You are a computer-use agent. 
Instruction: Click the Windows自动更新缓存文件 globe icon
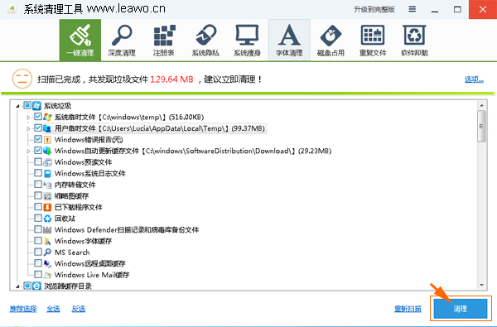[47, 151]
